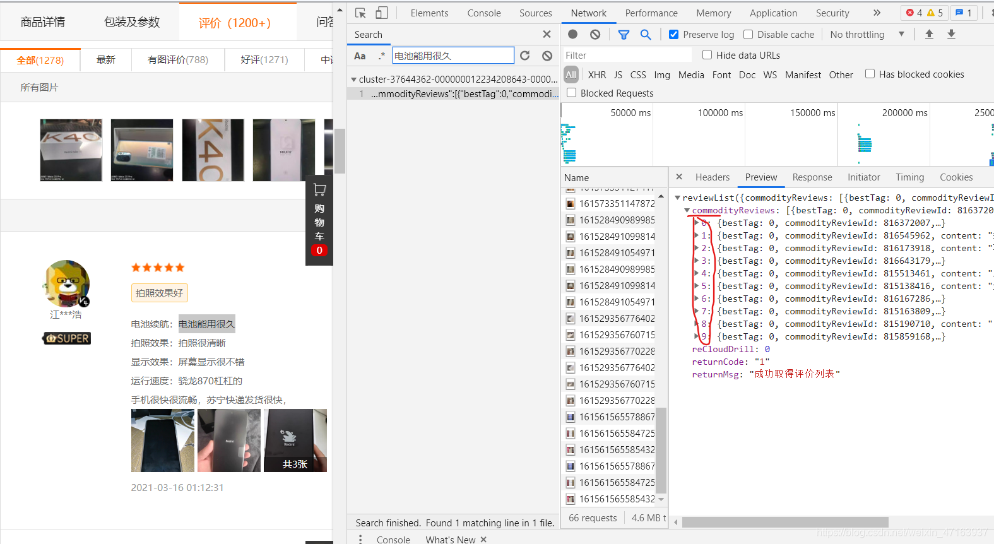Open more DevTools tabs chevron
The image size is (994, 544).
click(x=877, y=13)
